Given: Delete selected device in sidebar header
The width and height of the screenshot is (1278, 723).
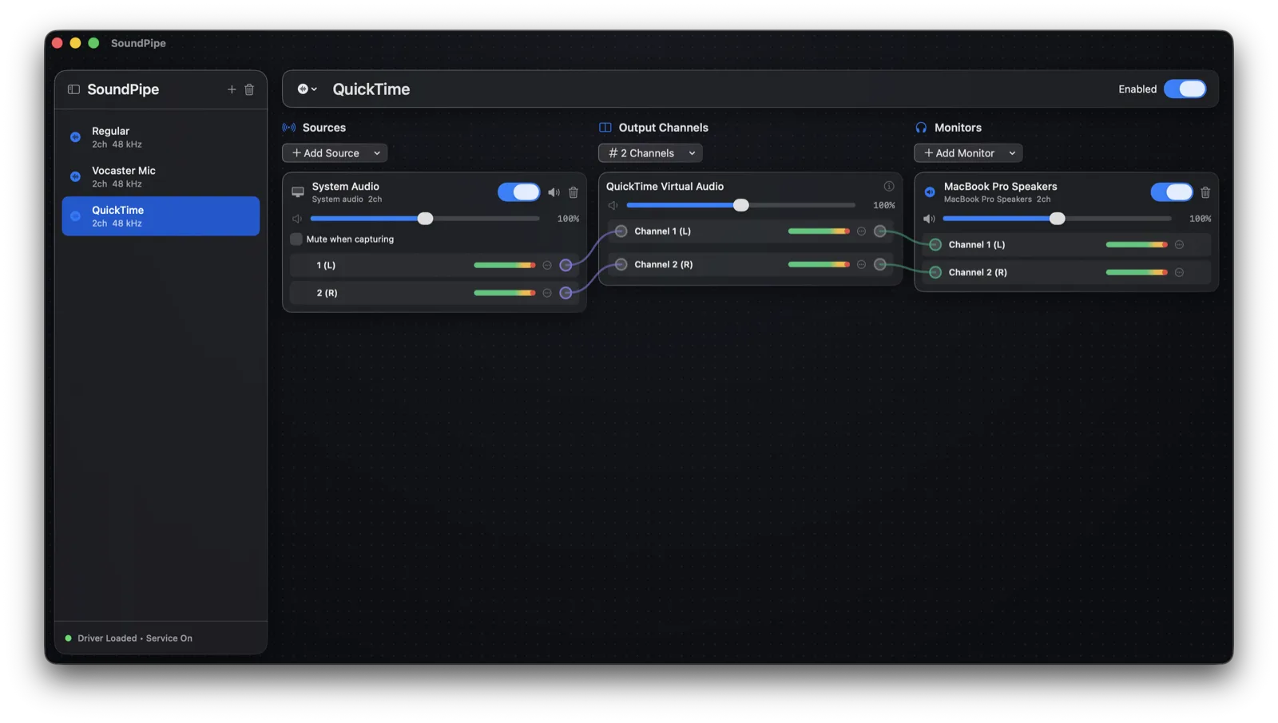Looking at the screenshot, I should tap(249, 89).
